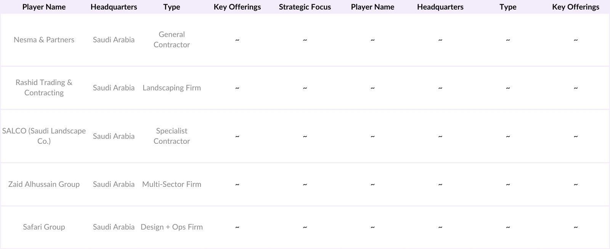Click the leftmost Headquarters column header
610x249 pixels.
coord(114,7)
